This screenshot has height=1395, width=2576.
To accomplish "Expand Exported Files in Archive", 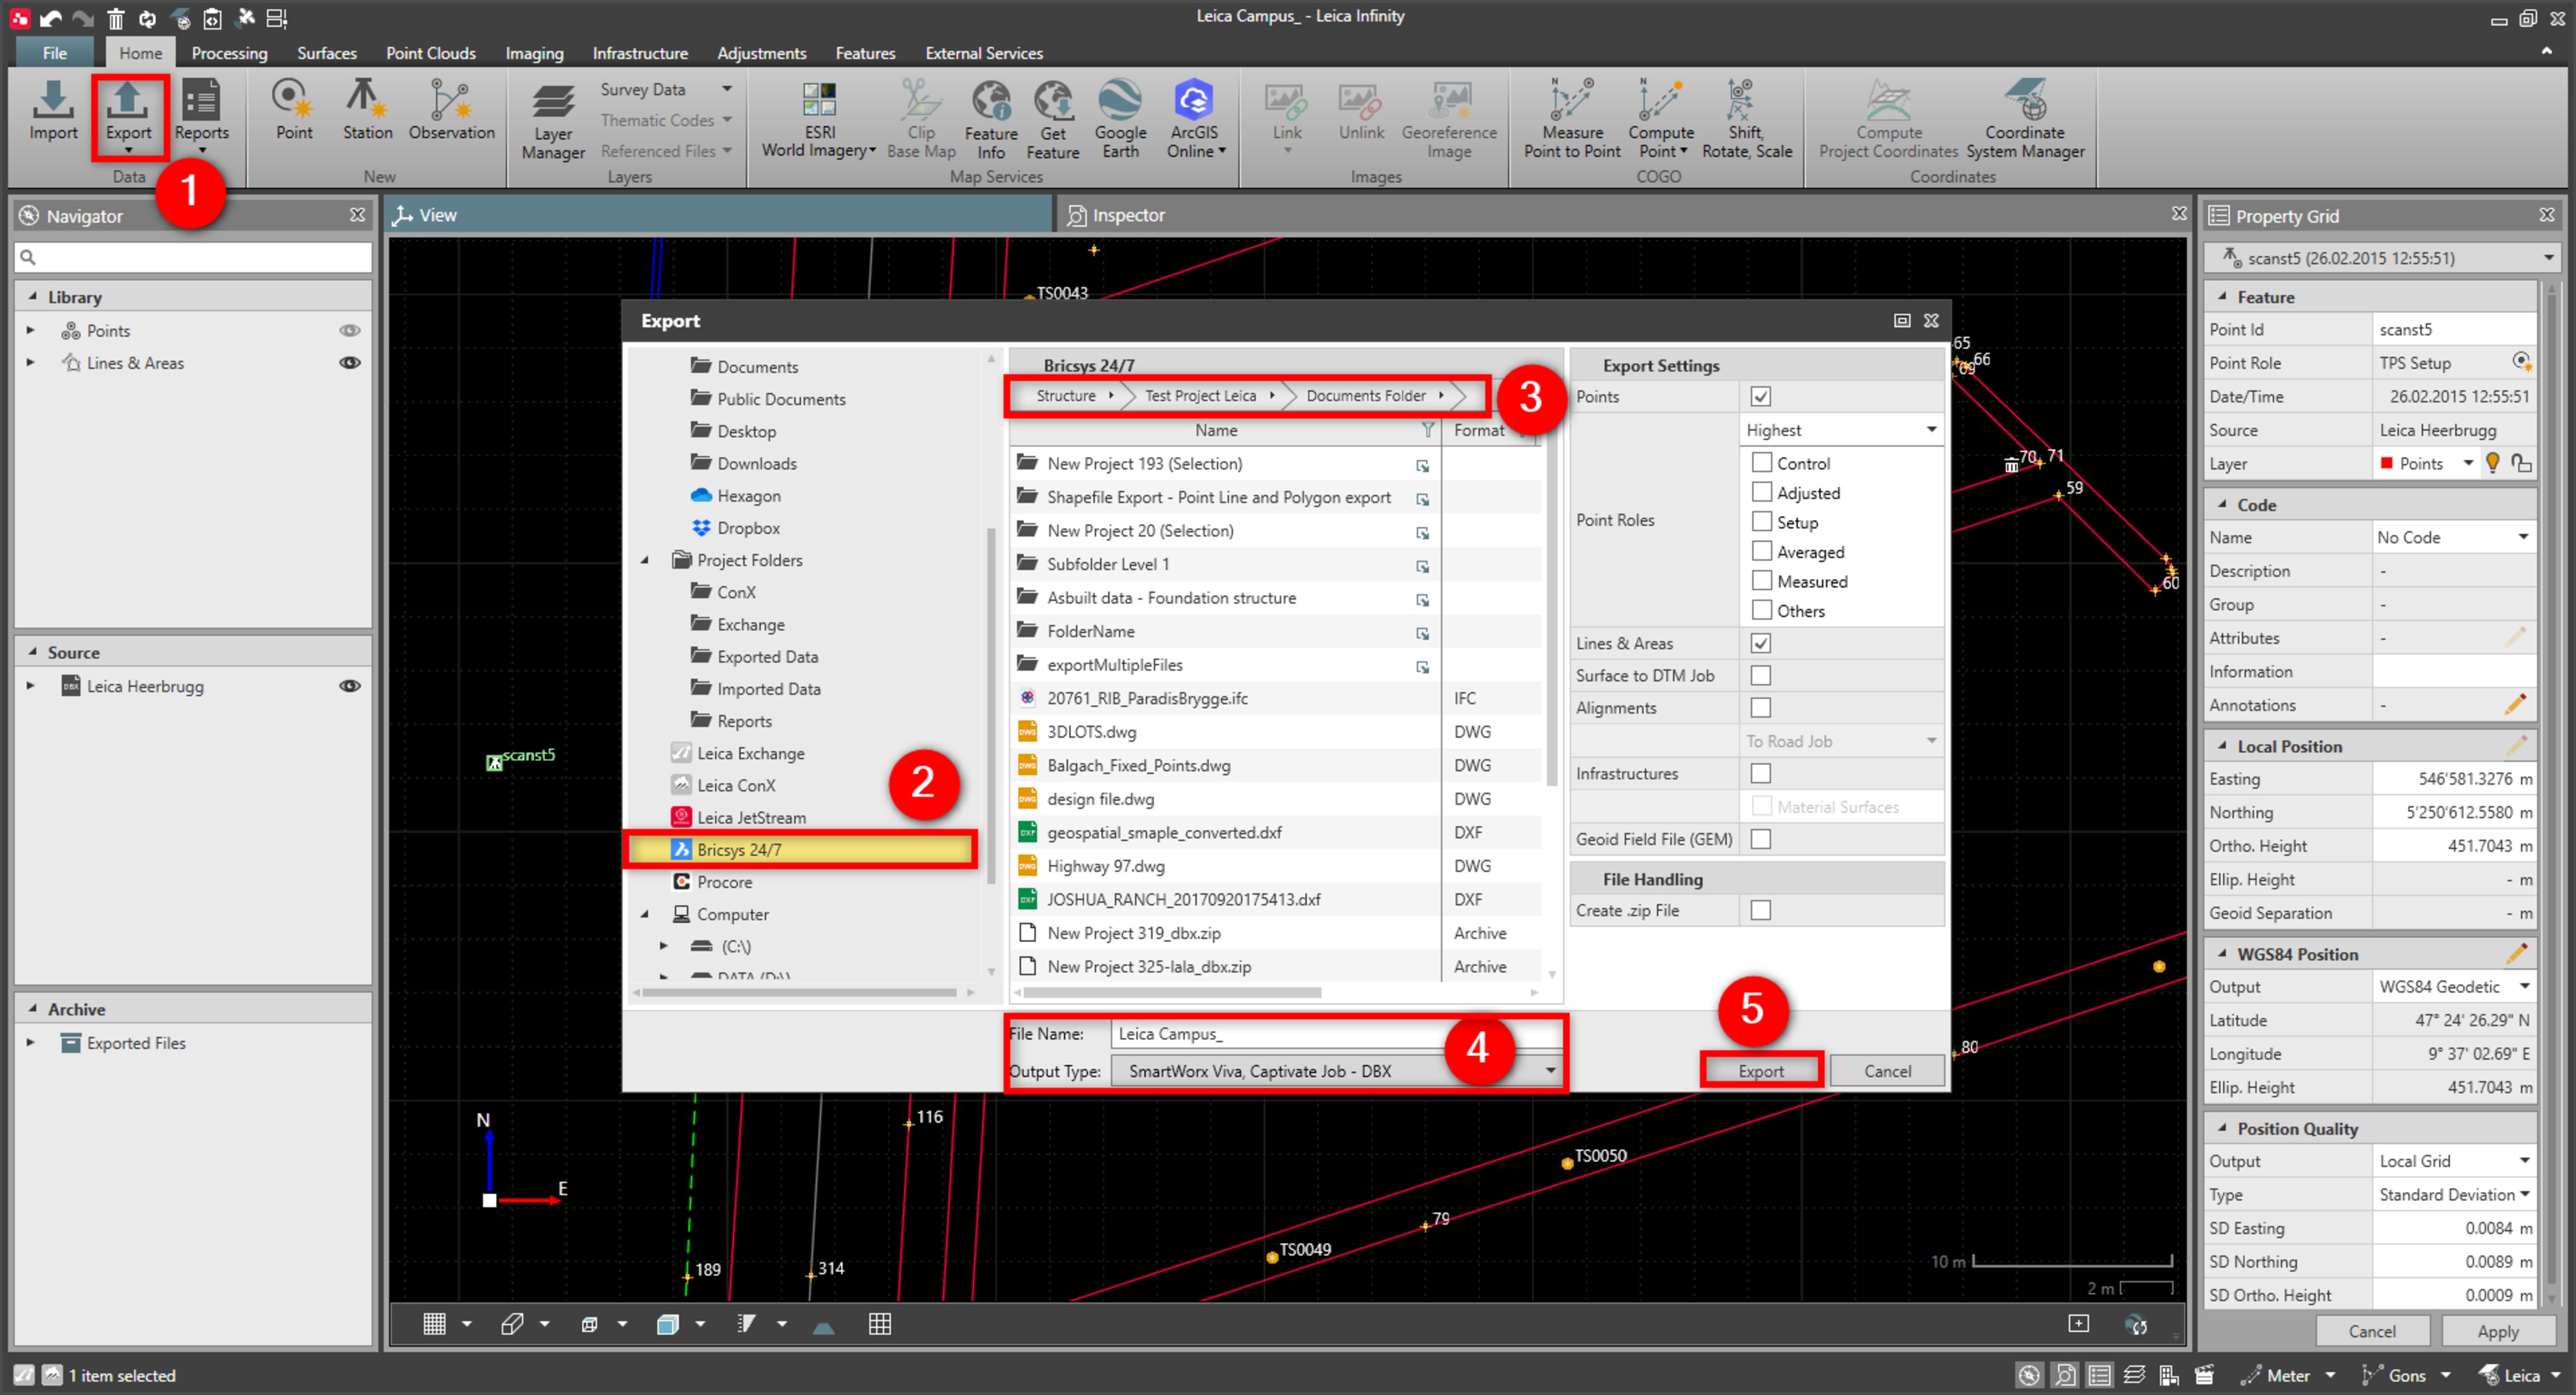I will click(x=30, y=1043).
